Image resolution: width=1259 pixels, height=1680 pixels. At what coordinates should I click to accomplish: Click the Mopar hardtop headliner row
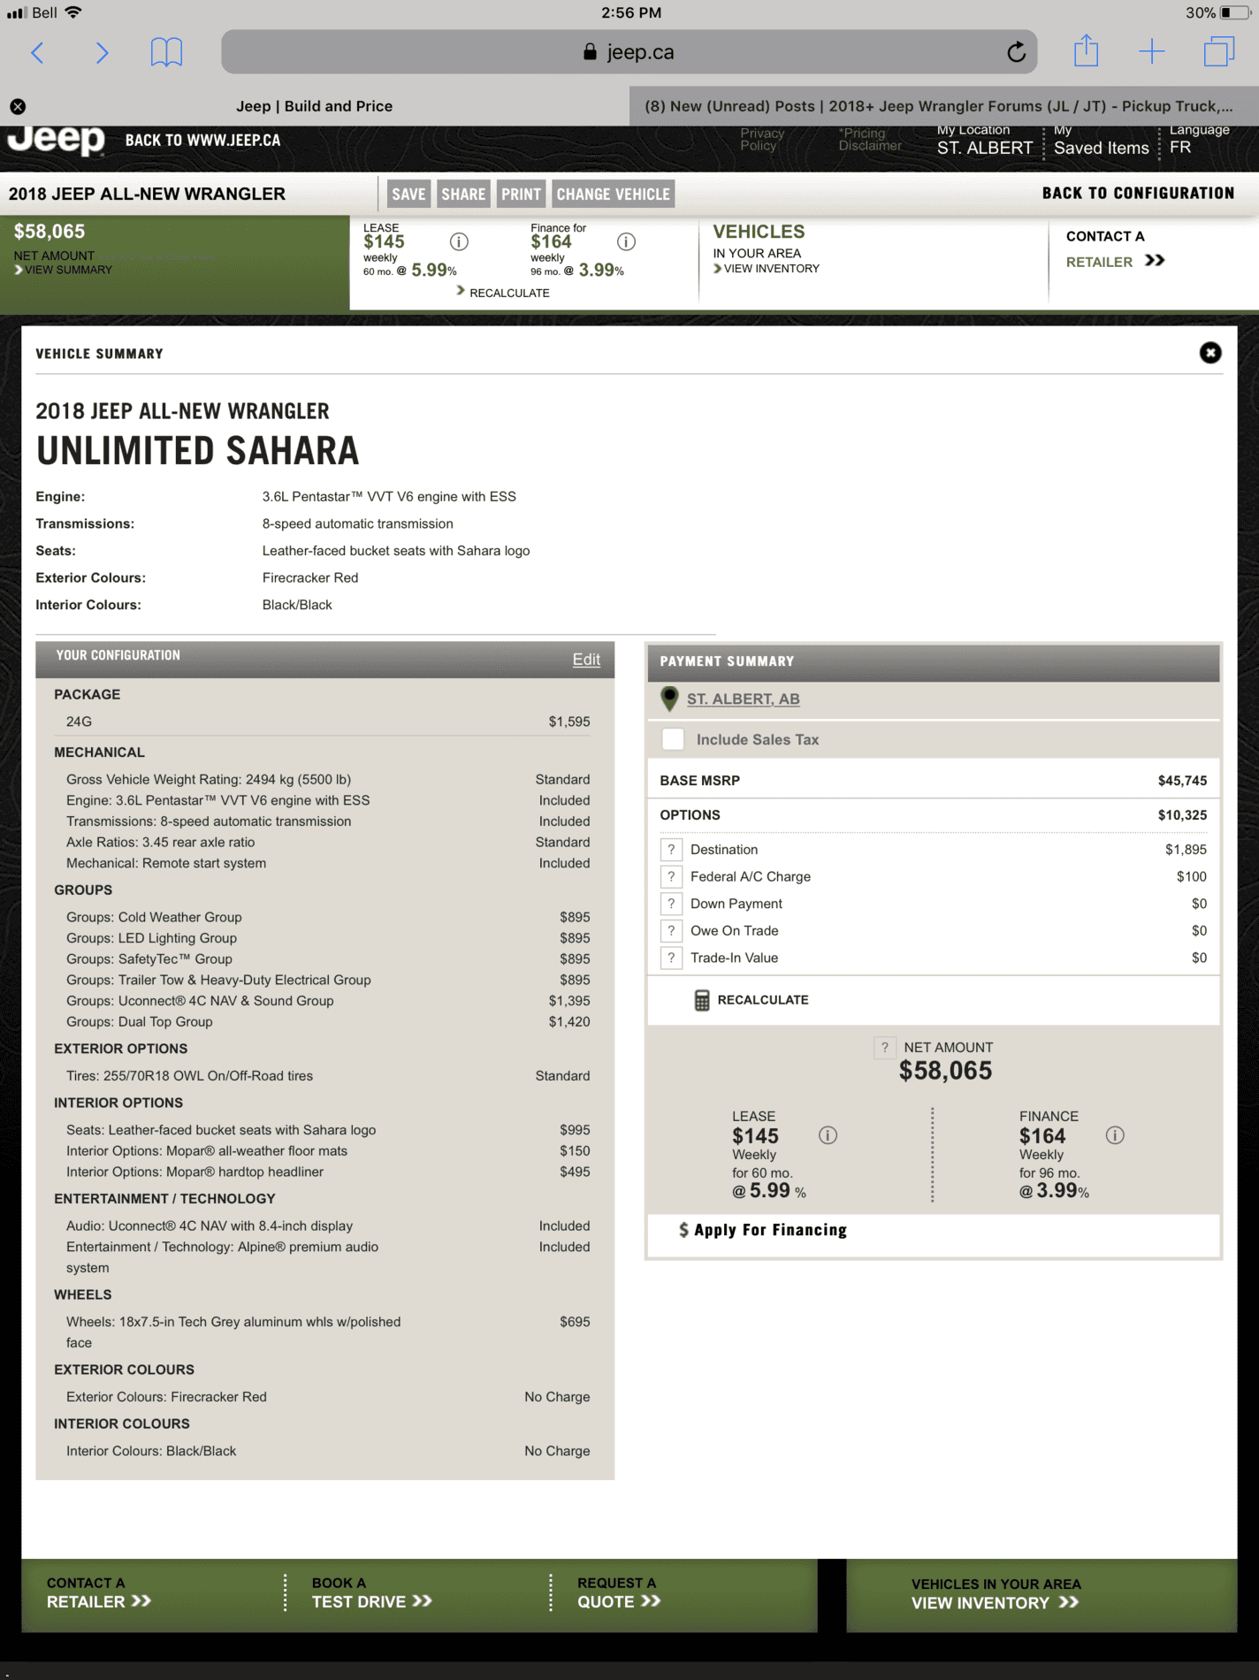pyautogui.click(x=328, y=1172)
